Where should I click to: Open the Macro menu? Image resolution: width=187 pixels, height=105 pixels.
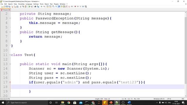47,4
